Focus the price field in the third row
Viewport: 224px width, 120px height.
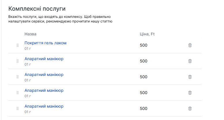144,77
